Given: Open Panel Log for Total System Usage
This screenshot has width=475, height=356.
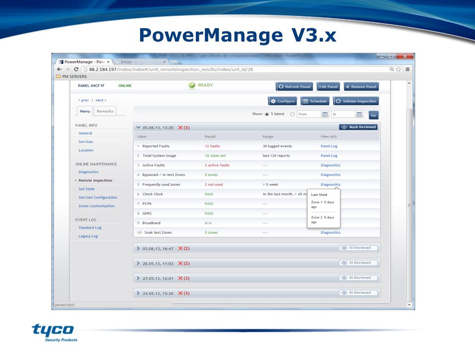Looking at the screenshot, I should click(x=329, y=156).
